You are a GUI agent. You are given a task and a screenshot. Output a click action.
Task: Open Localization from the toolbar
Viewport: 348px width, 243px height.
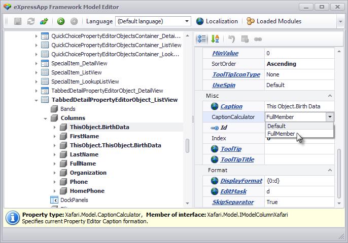[x=217, y=21]
